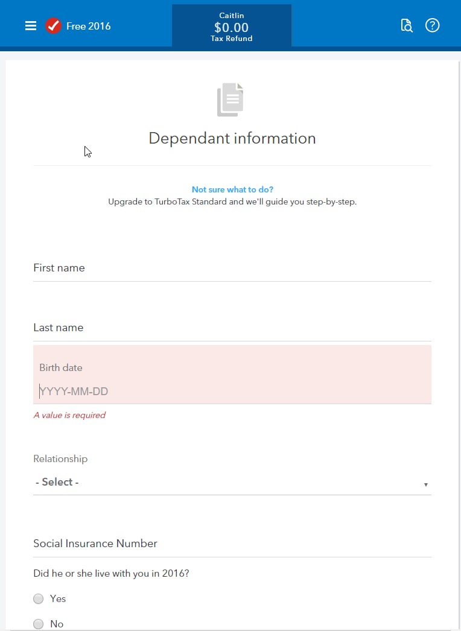Open the help question mark icon
Viewport: 461px width, 631px height.
coord(433,25)
